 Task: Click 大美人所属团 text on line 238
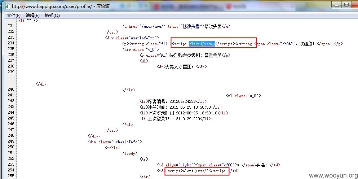[x=179, y=67]
